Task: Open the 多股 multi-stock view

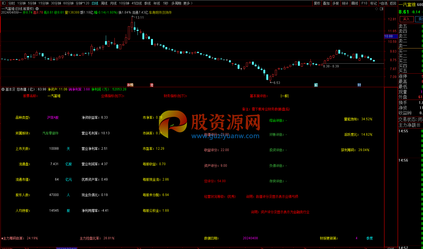Action: click(336, 3)
